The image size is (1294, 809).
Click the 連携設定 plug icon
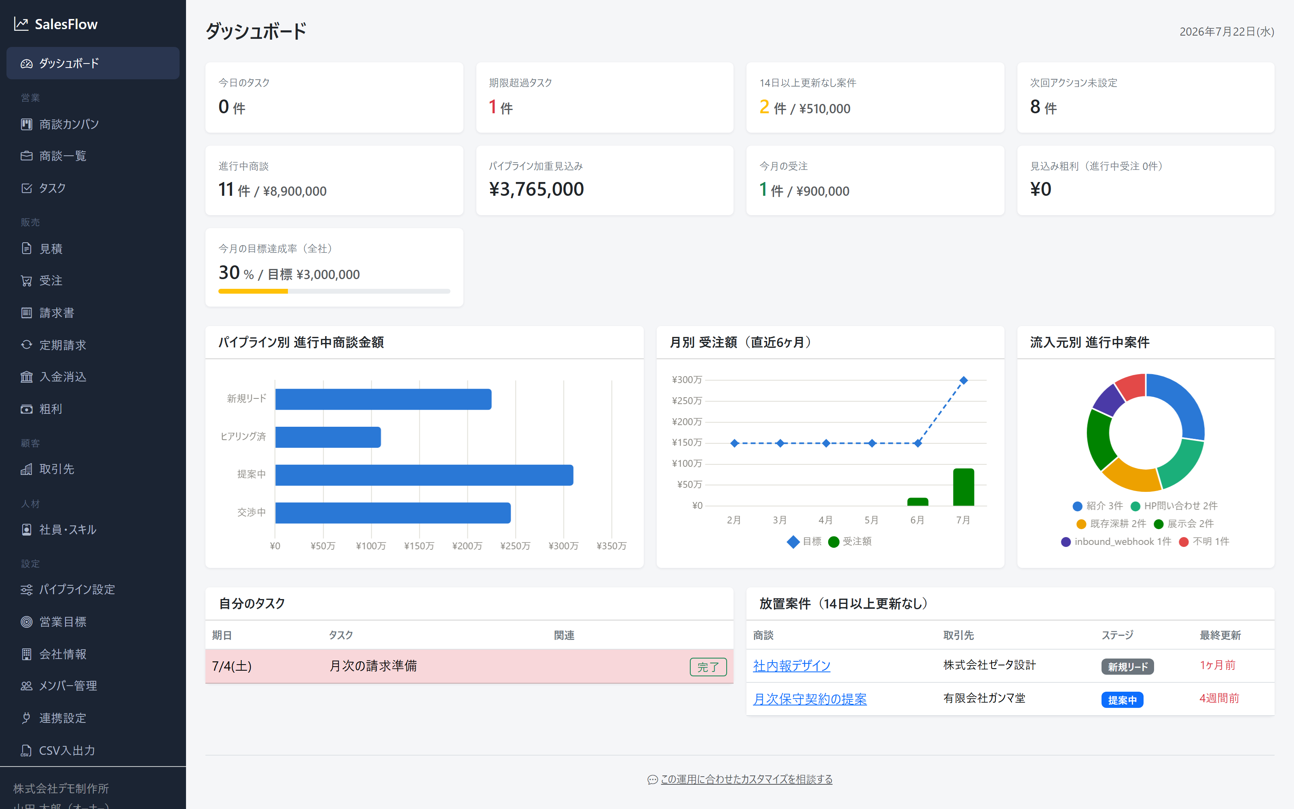pyautogui.click(x=27, y=718)
